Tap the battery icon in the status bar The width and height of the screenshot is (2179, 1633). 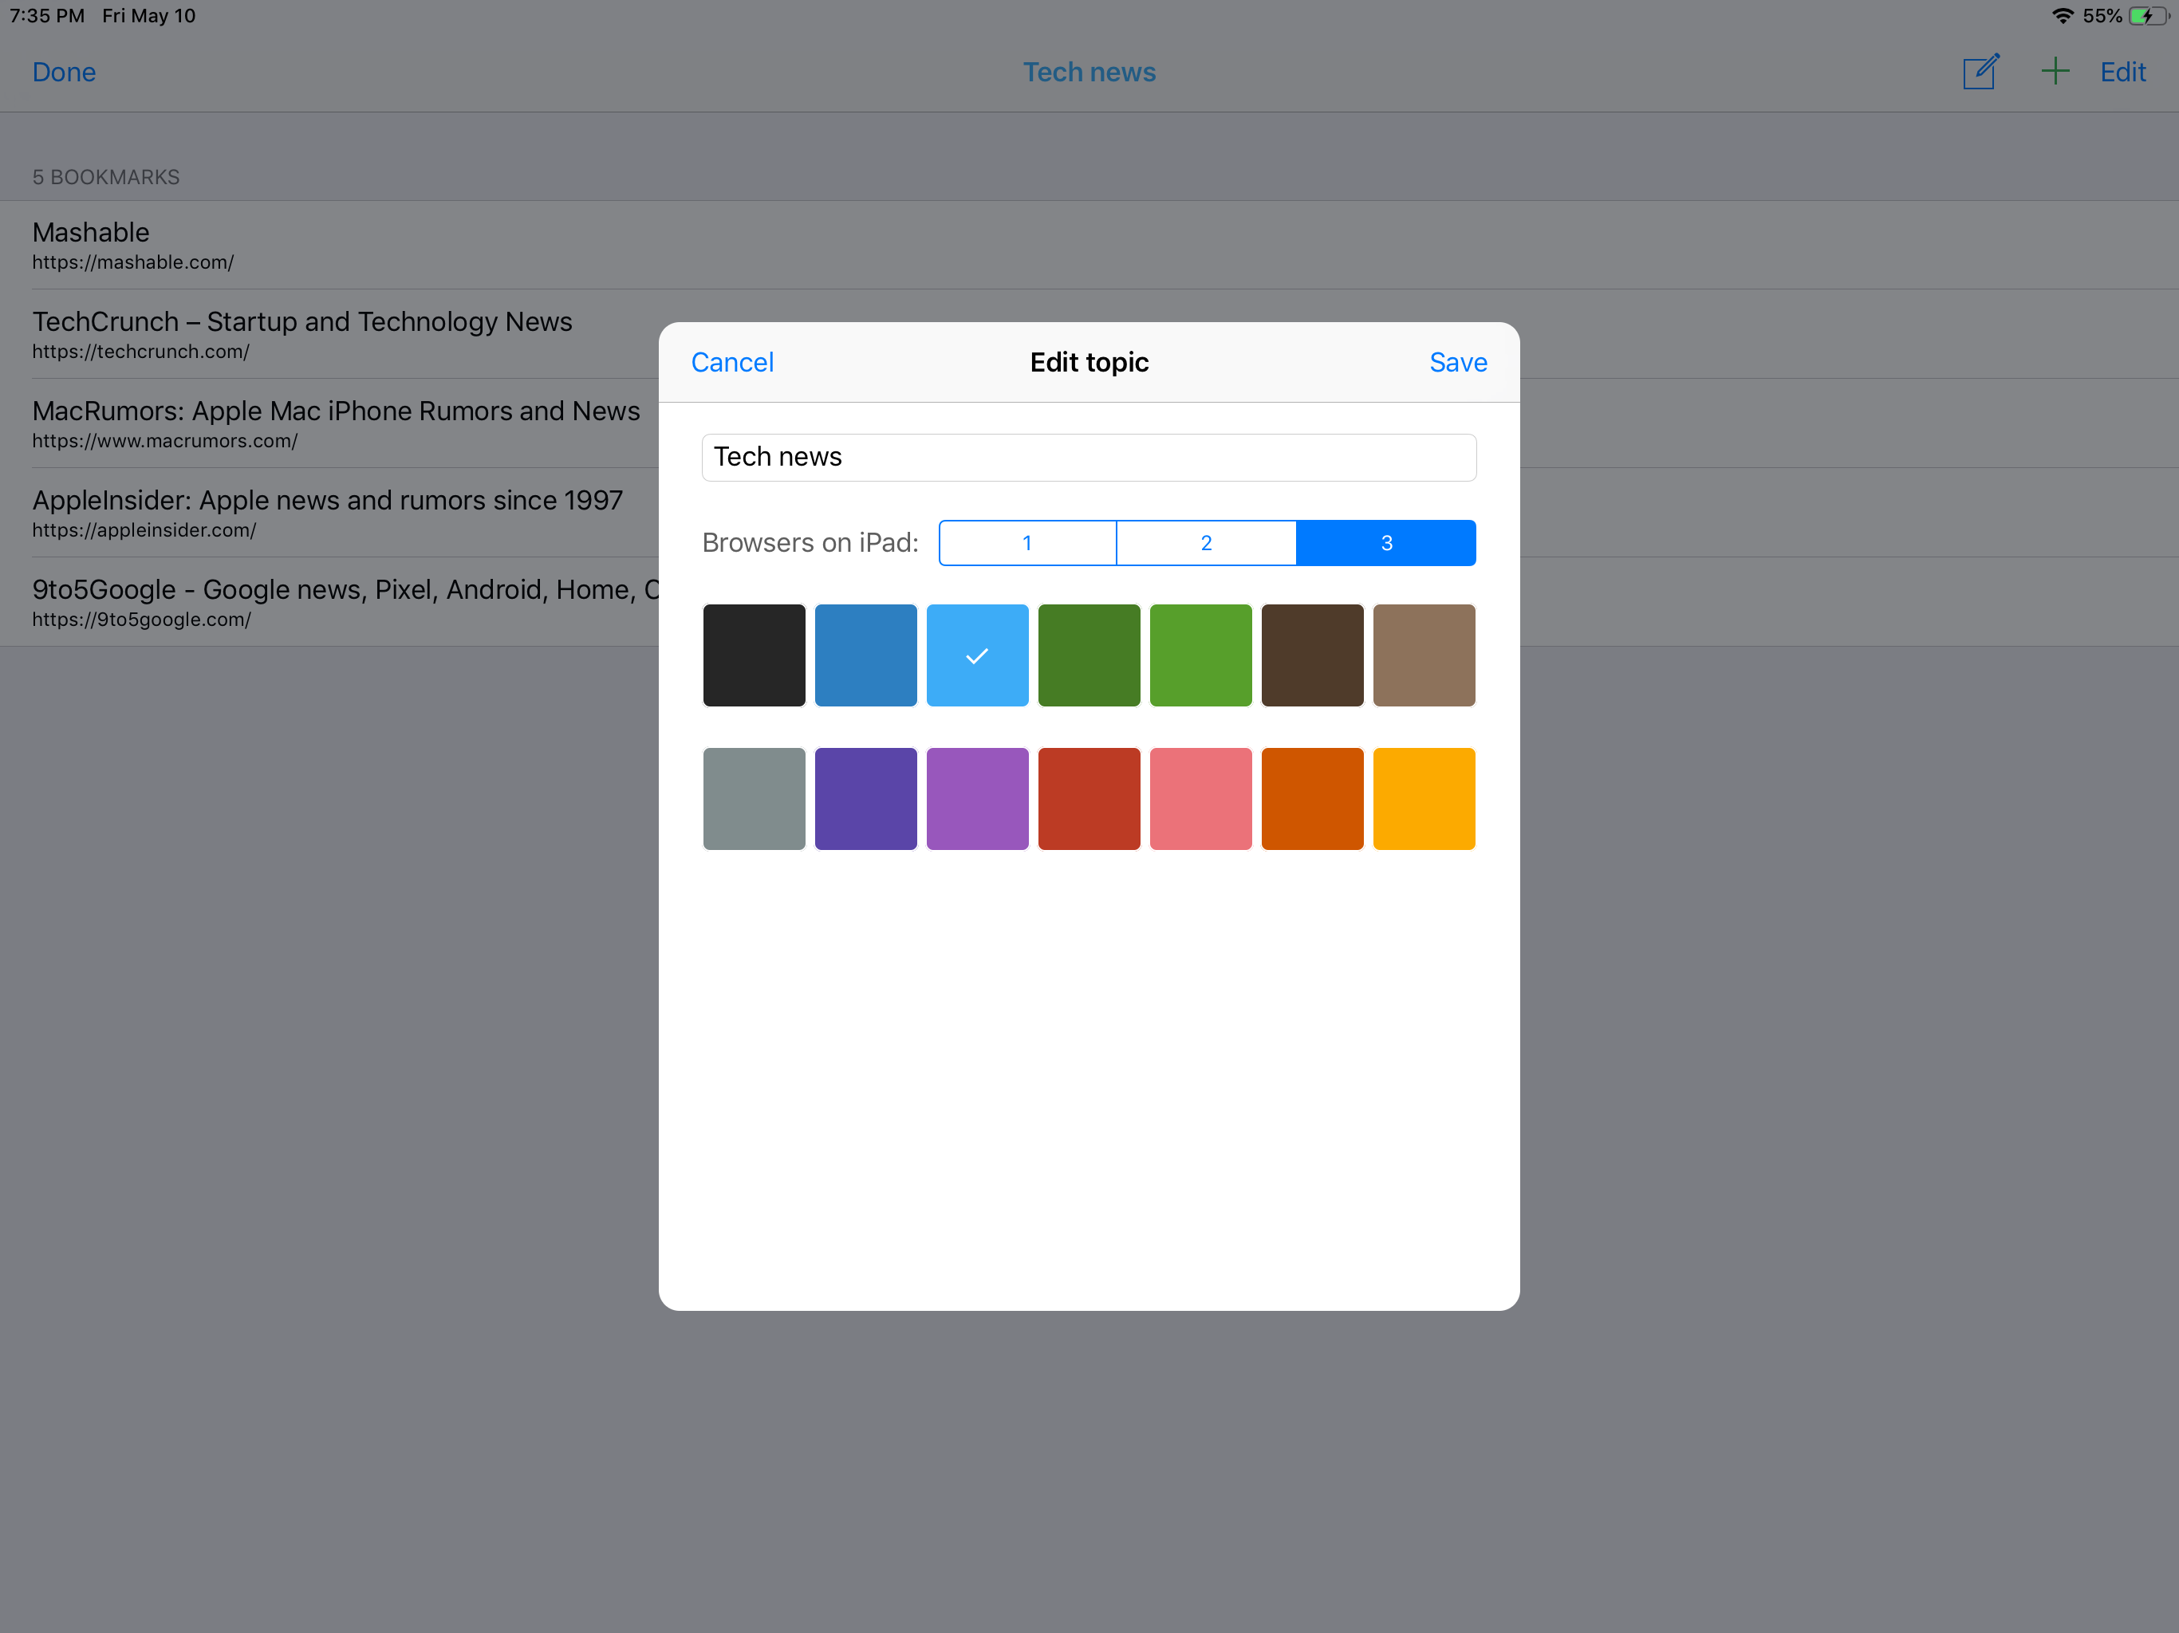pyautogui.click(x=2149, y=16)
